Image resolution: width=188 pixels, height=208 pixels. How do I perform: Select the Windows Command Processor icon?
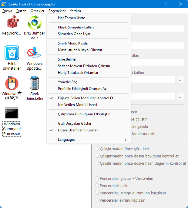(12, 113)
